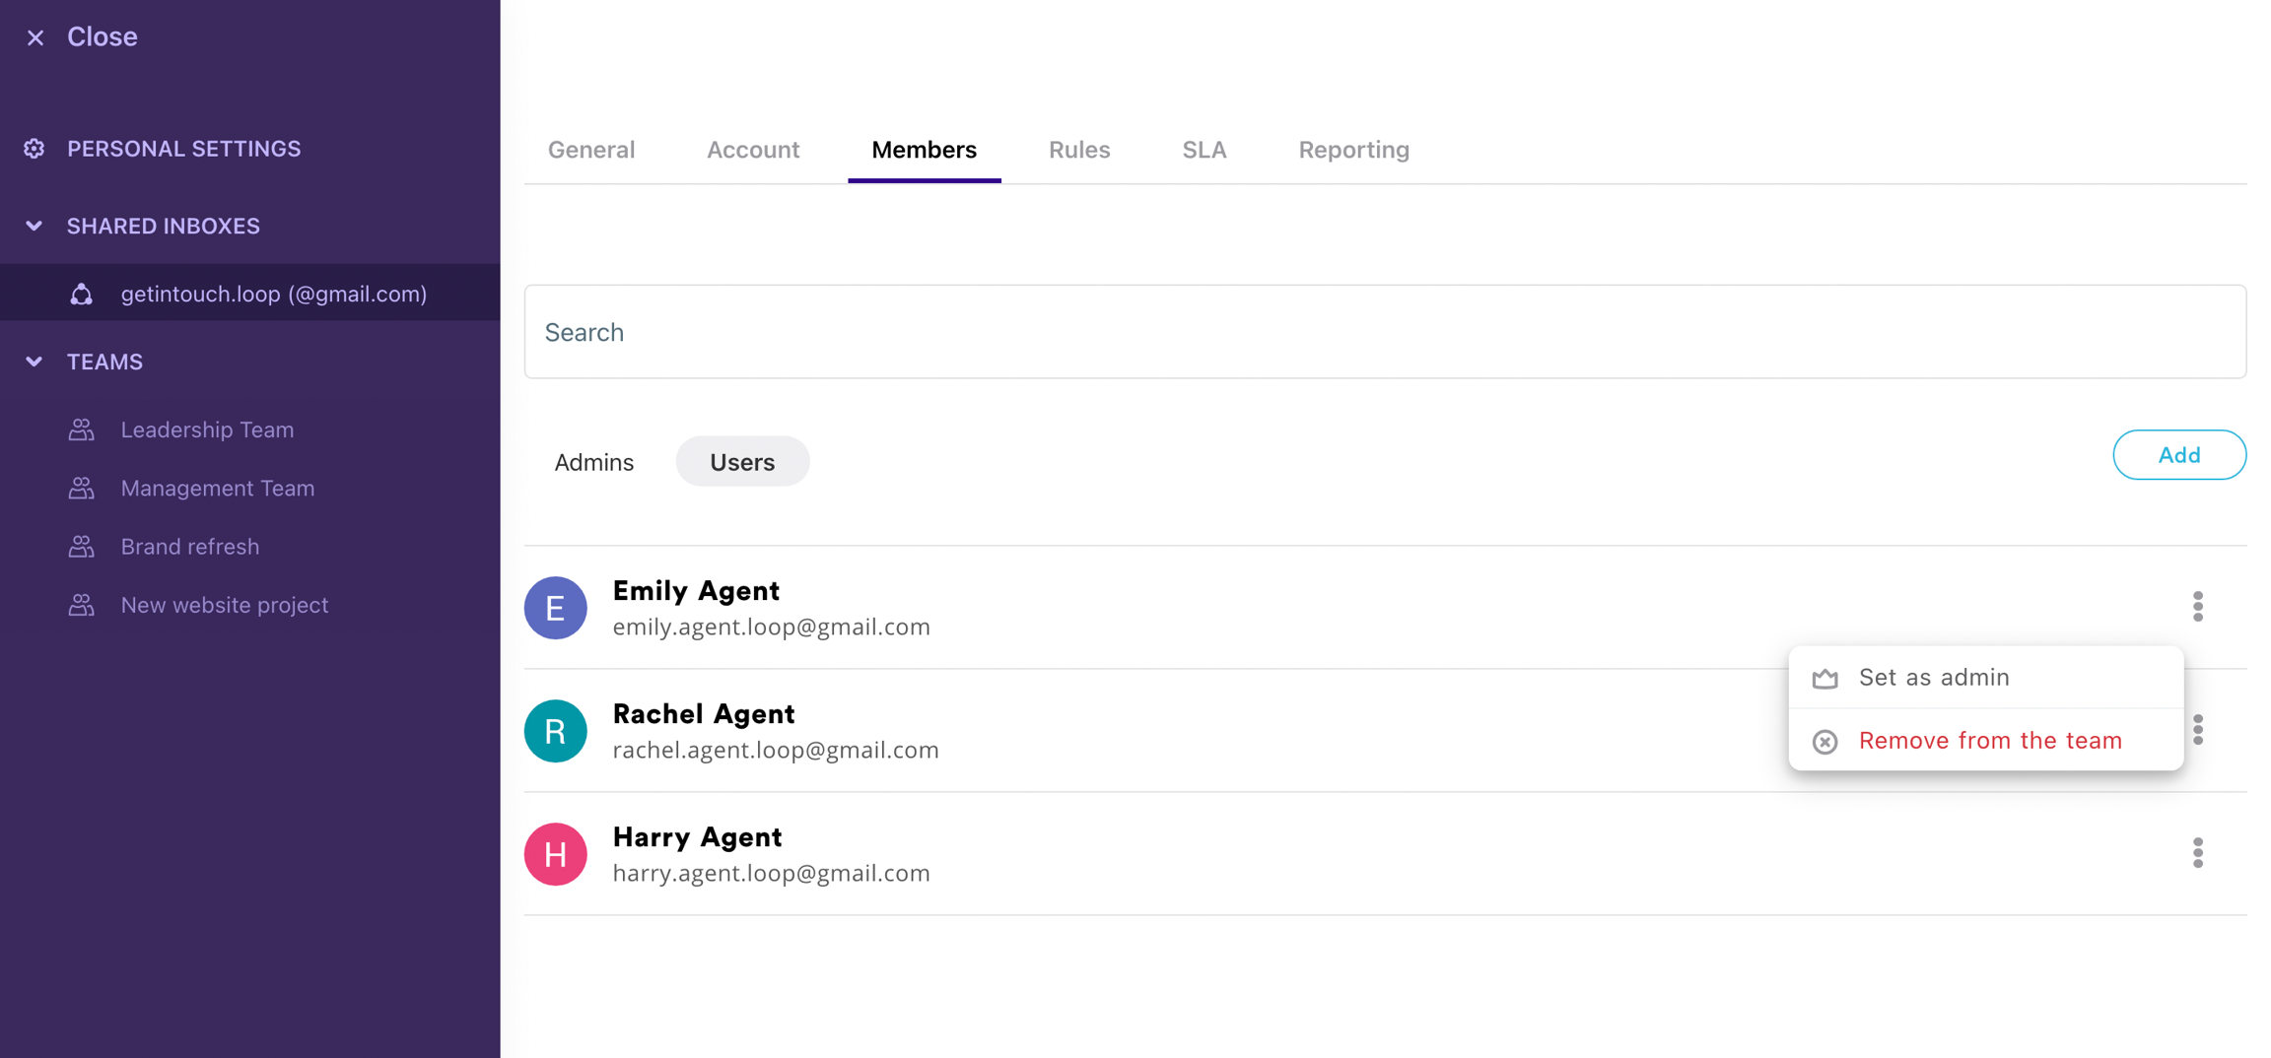The width and height of the screenshot is (2271, 1058).
Task: Focus the member Search field
Action: 1385,332
